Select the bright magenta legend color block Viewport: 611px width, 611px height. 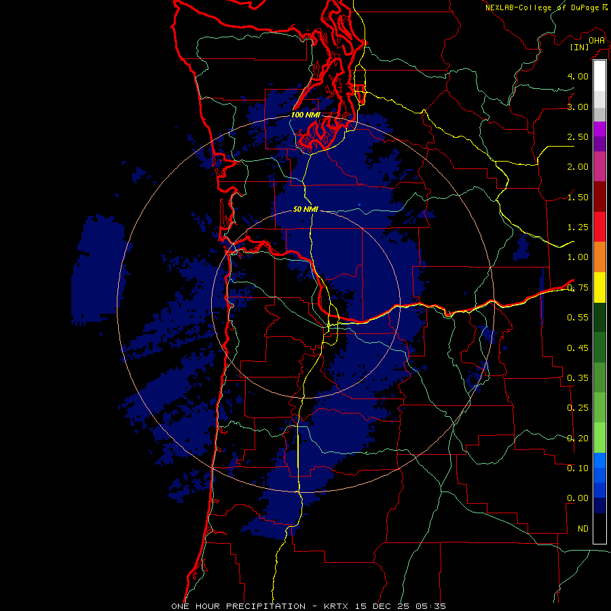click(599, 129)
